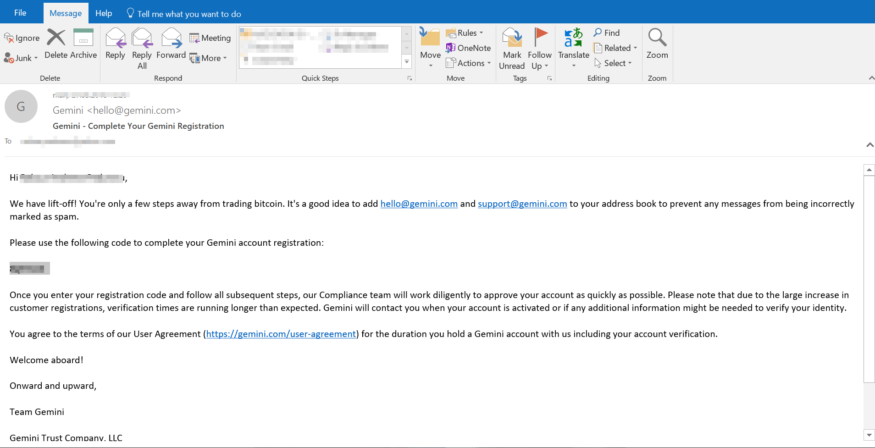Open the Help tab

point(104,13)
